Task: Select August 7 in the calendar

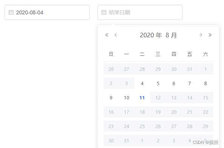Action: (x=190, y=83)
